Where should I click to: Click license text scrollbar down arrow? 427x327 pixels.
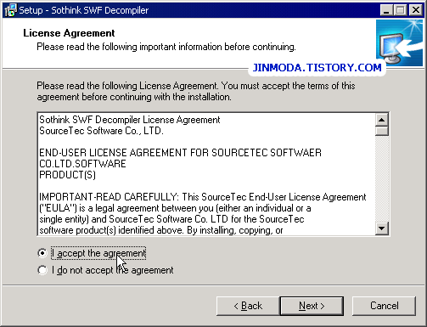click(x=382, y=228)
